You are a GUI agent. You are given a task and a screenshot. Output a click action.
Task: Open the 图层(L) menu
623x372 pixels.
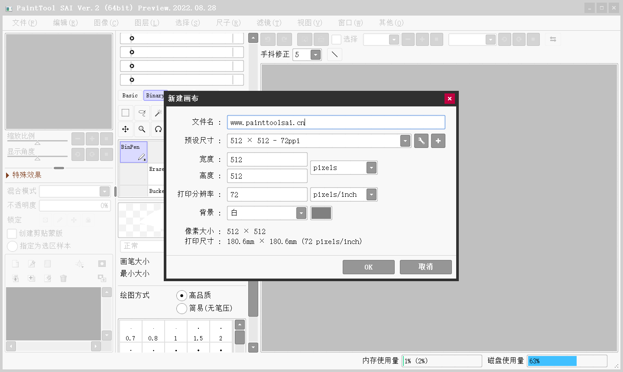tap(147, 22)
